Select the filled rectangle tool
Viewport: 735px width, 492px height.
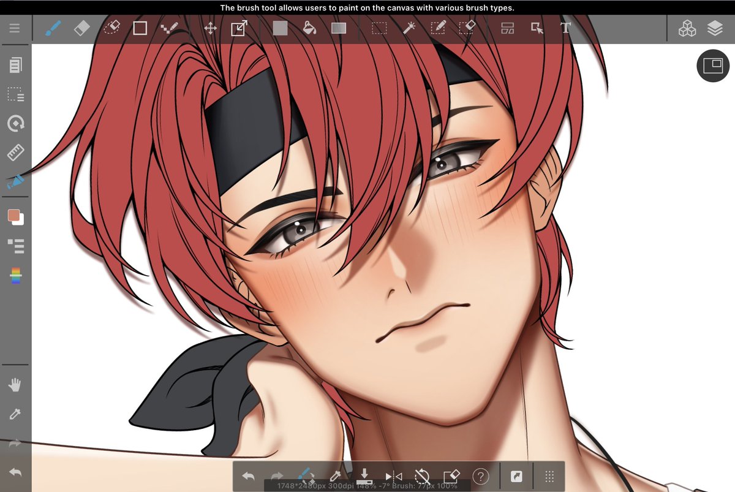[x=280, y=28]
